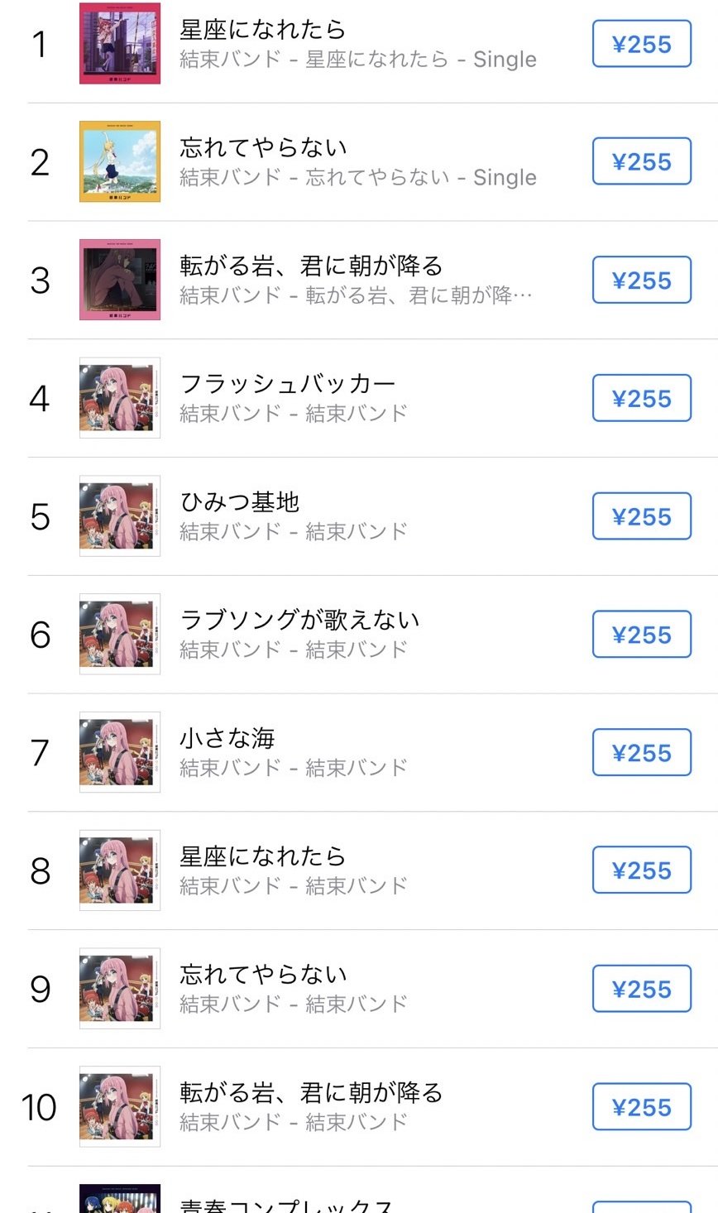The image size is (718, 1213).
Task: Purchase rank 3 転がる岩、君に朝が降る single
Action: pos(641,280)
